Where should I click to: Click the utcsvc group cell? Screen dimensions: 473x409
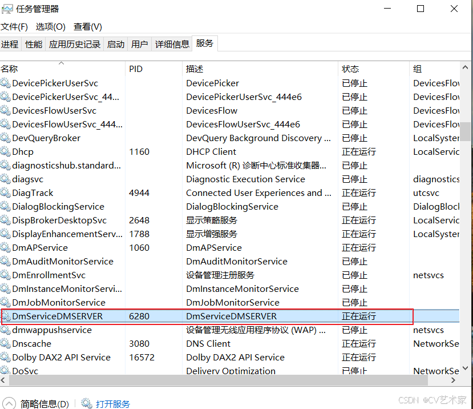[426, 193]
